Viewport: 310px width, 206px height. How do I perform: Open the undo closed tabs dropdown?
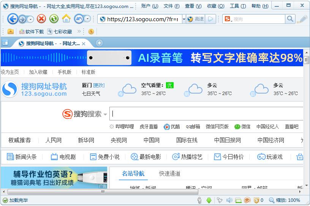tap(87, 19)
